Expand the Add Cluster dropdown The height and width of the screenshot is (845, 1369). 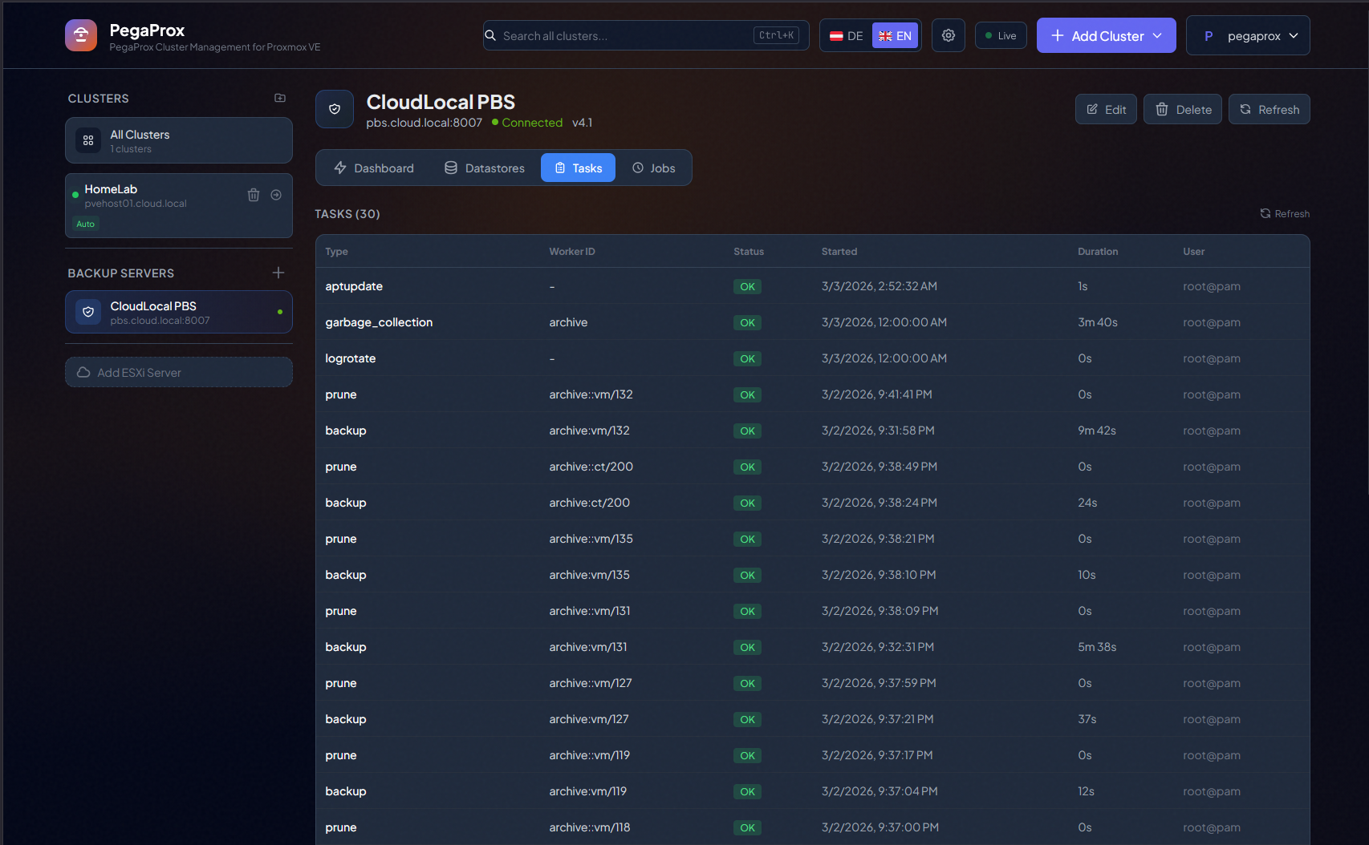tap(1106, 36)
